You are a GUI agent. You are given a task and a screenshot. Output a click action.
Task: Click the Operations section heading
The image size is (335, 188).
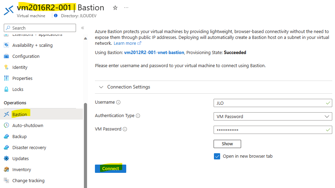(x=15, y=103)
